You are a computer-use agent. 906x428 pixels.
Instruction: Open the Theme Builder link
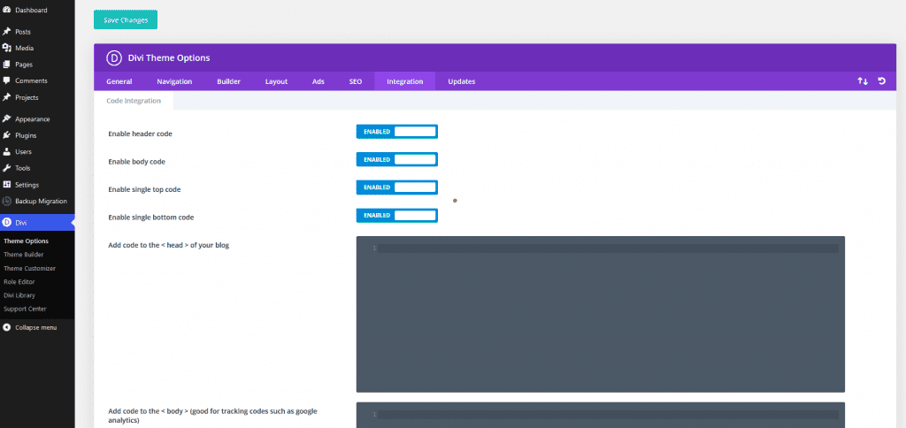[x=24, y=254]
